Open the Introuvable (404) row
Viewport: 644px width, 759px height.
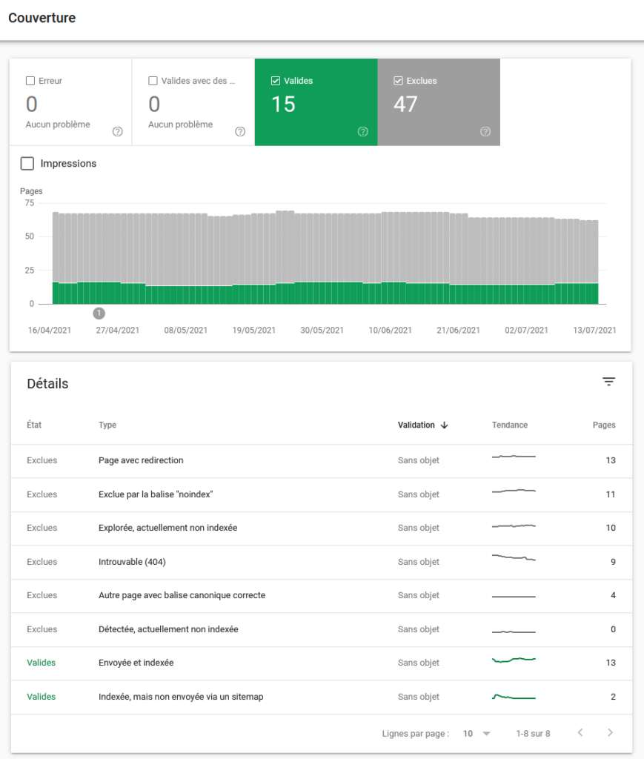[132, 562]
